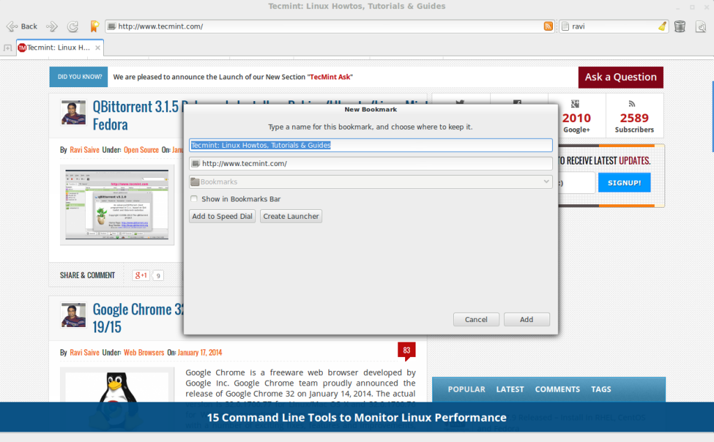
Task: Click the page magnifier icon at toolbar right
Action: pos(701,26)
